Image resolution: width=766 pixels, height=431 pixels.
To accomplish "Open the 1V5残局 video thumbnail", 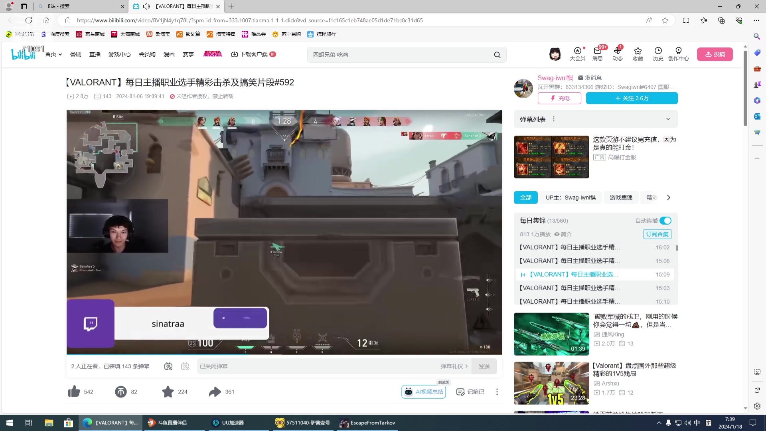I will (551, 383).
